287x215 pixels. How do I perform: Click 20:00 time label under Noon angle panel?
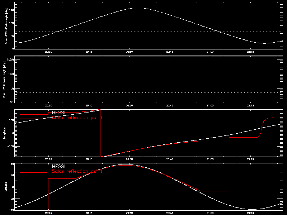click(48, 105)
